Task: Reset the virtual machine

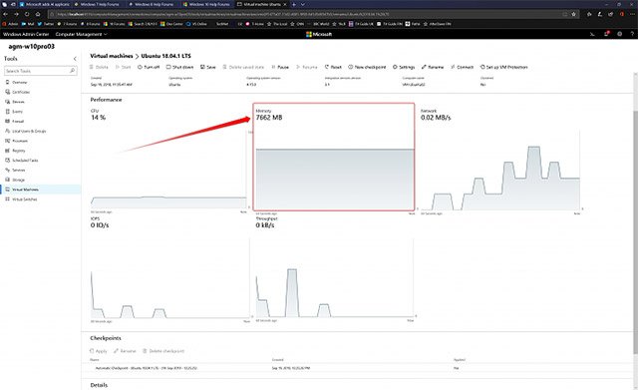Action: 333,67
